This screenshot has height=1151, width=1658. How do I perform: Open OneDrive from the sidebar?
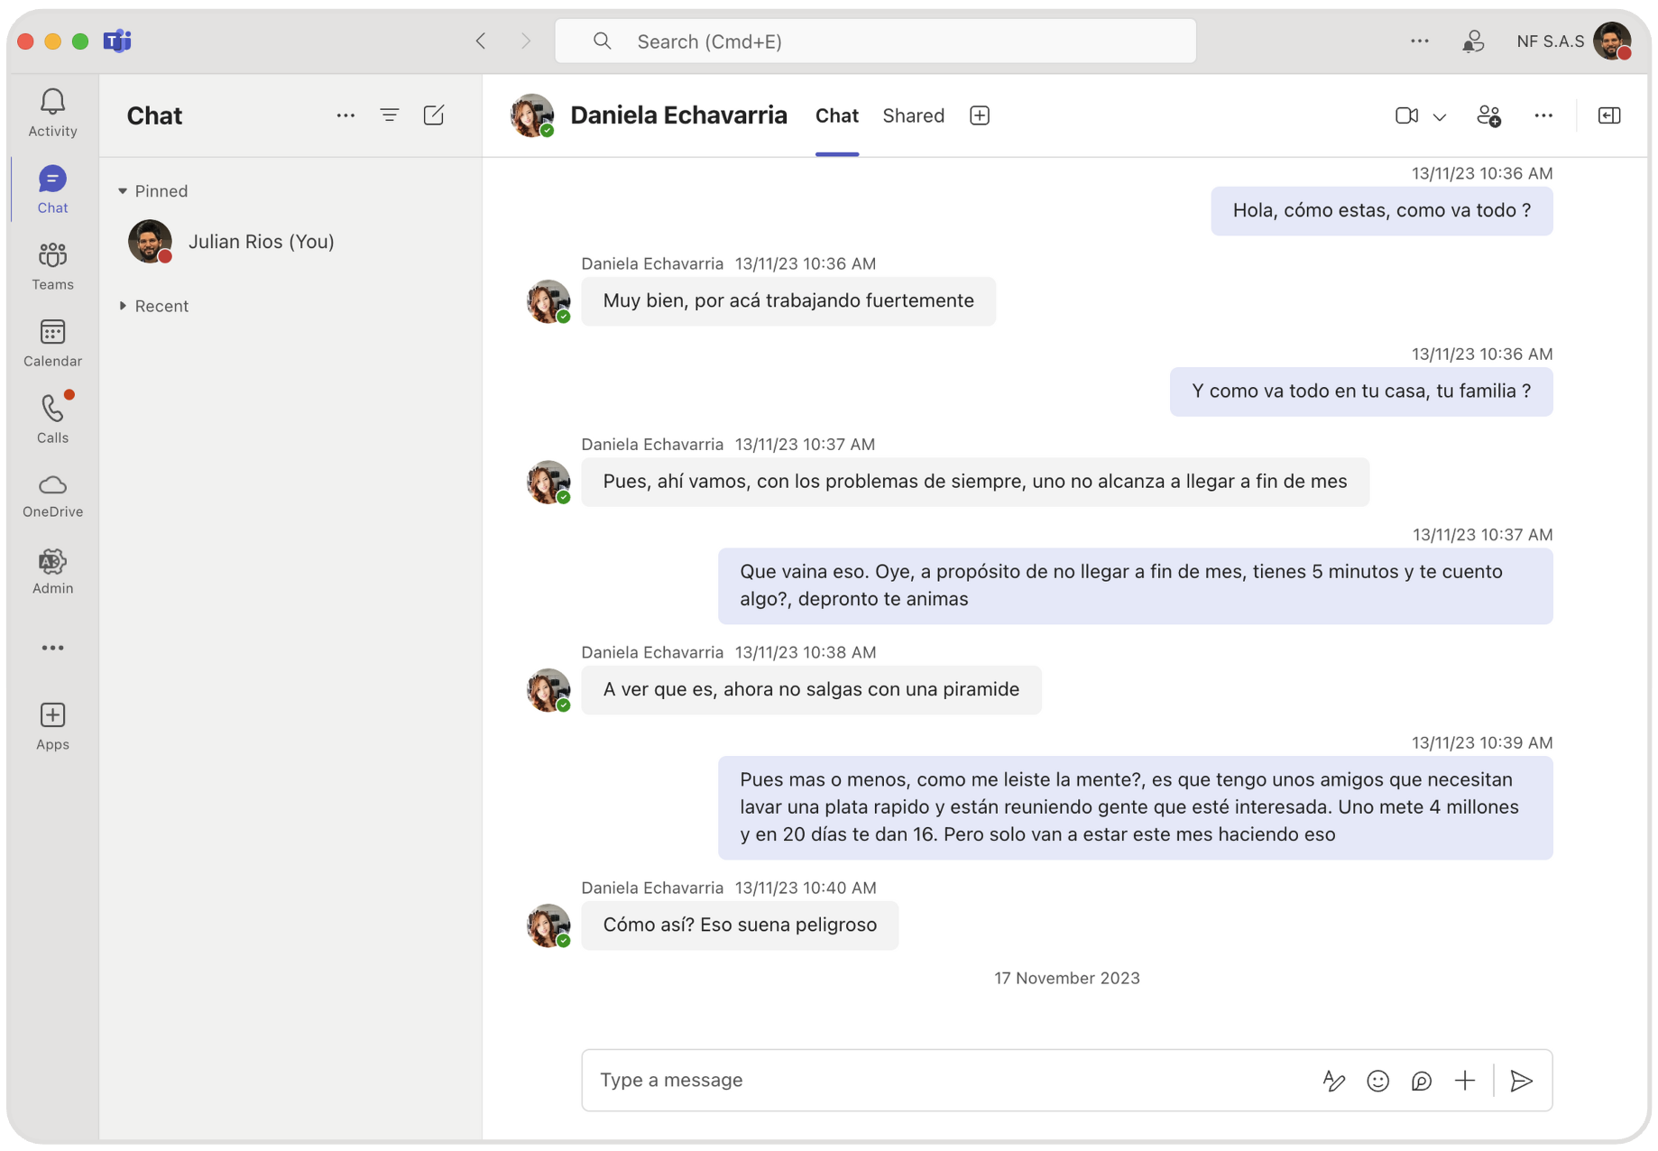pyautogui.click(x=52, y=495)
